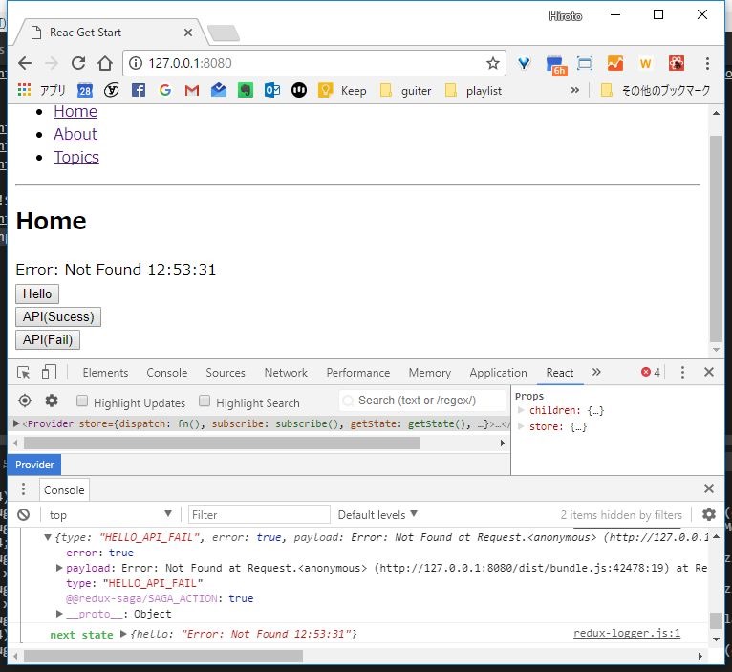The image size is (732, 672).
Task: Open the Topics link
Action: [x=76, y=157]
